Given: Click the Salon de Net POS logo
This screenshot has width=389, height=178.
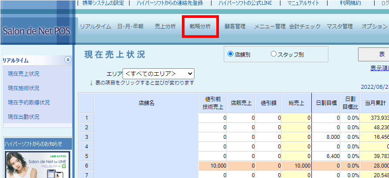Looking at the screenshot, I should [36, 32].
